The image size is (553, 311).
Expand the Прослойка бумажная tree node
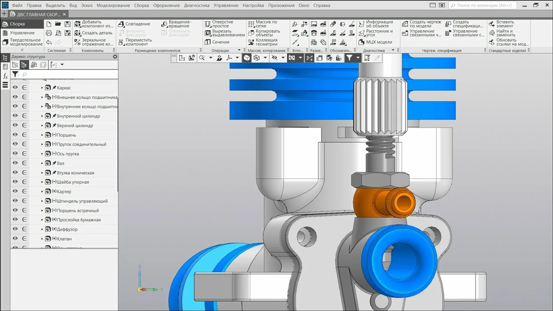click(42, 220)
